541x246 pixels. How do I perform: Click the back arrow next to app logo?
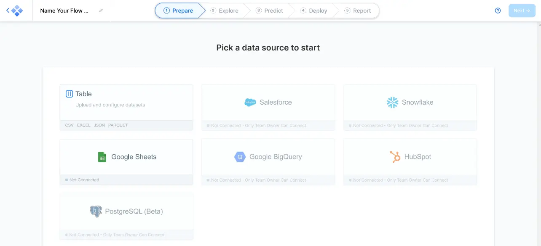click(x=8, y=11)
